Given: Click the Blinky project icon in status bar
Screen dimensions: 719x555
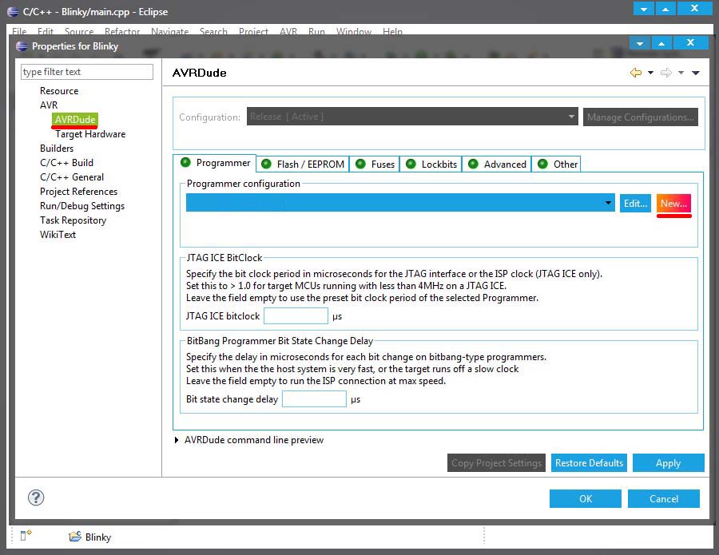Looking at the screenshot, I should tap(75, 536).
